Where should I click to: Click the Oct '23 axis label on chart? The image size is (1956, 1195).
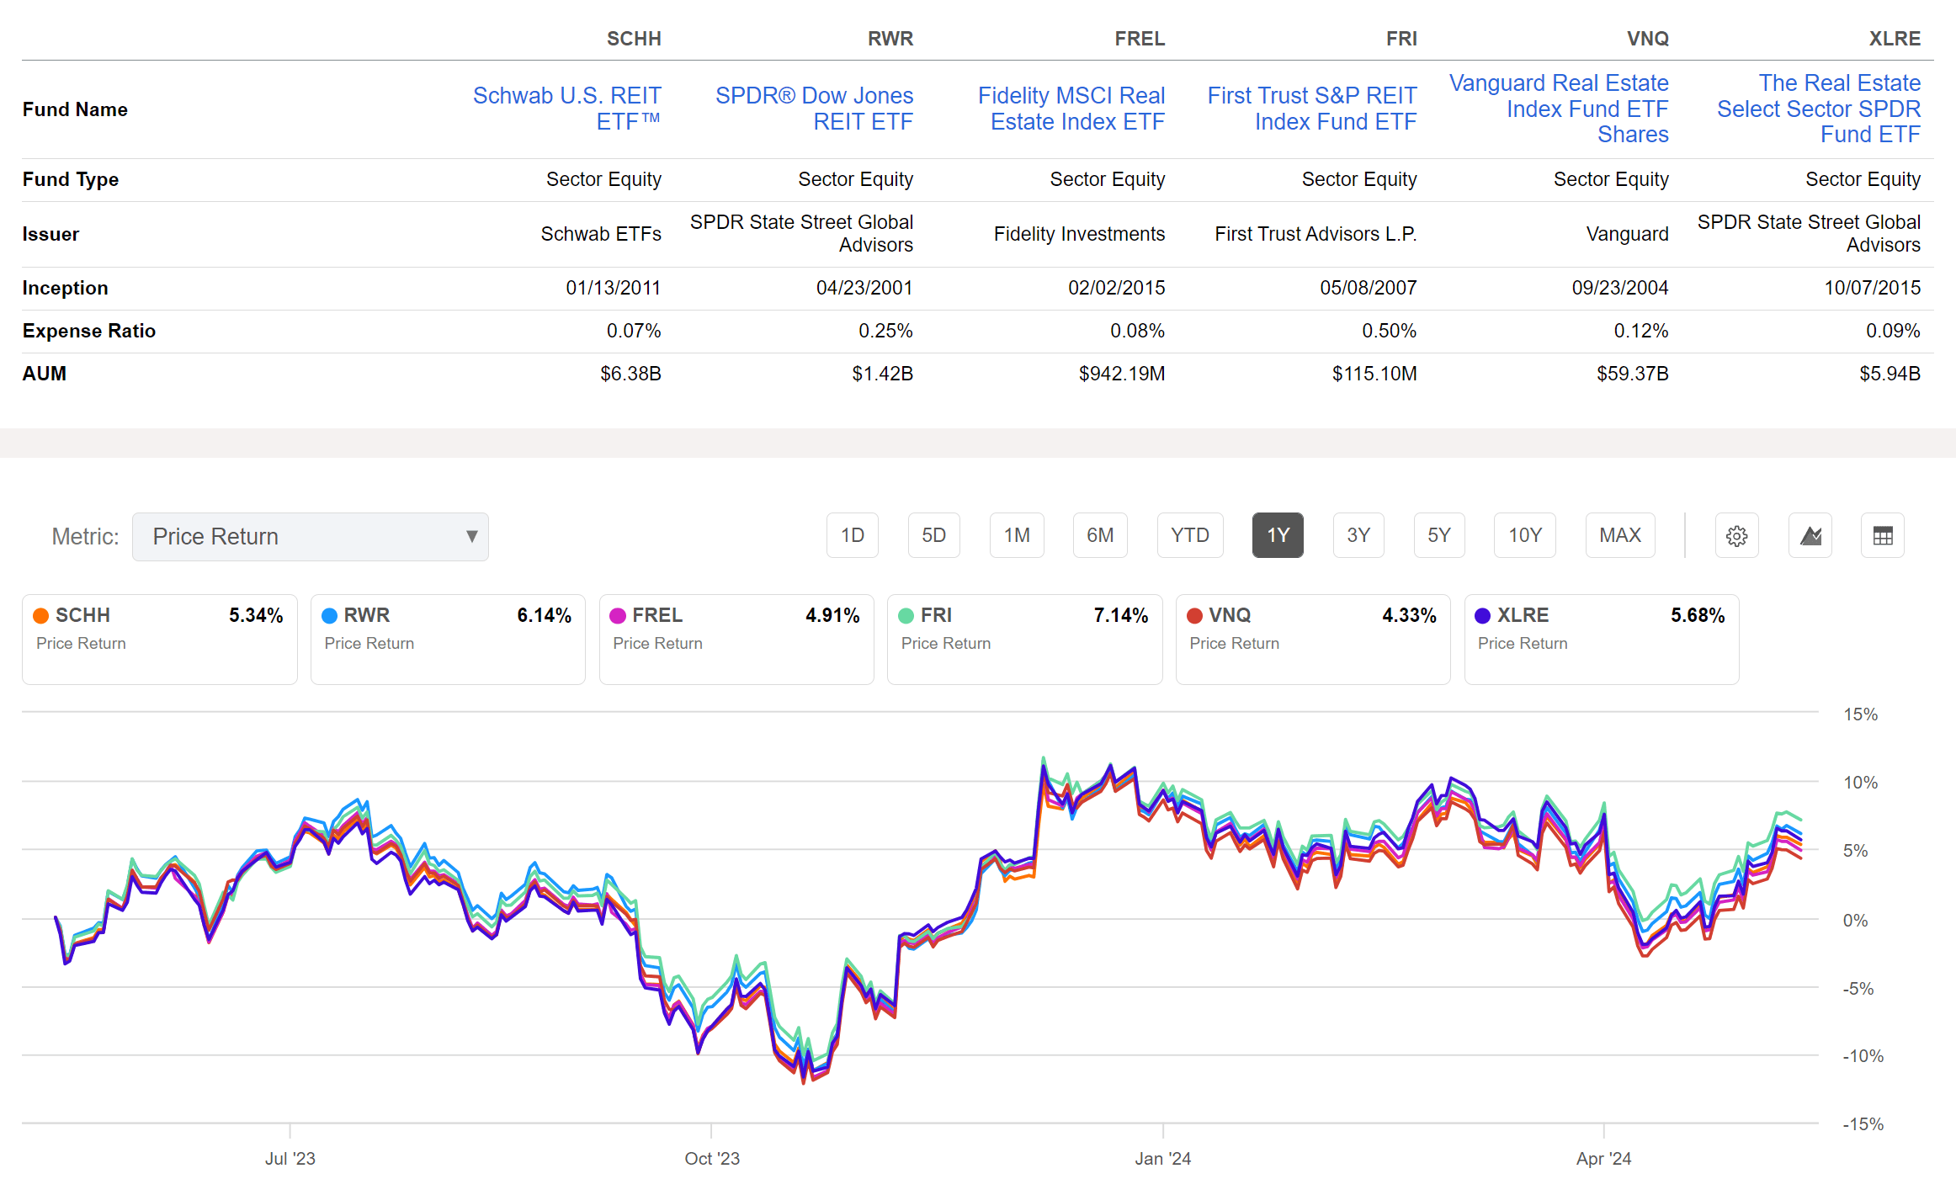point(713,1158)
